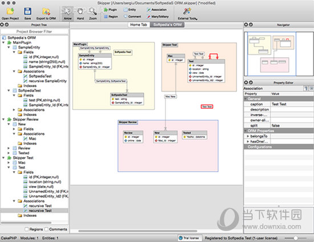Image resolution: width=314 pixels, height=242 pixels.
Task: Select the SampleEntity entity on canvas
Action: click(95, 61)
